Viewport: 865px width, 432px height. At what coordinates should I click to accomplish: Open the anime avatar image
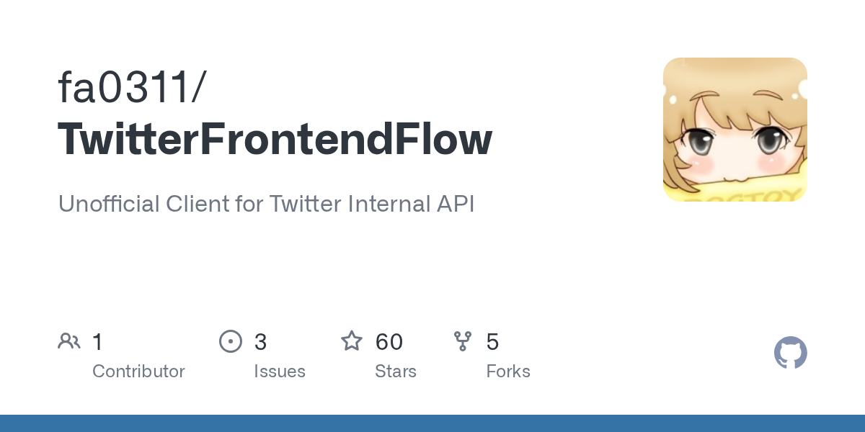pos(735,130)
